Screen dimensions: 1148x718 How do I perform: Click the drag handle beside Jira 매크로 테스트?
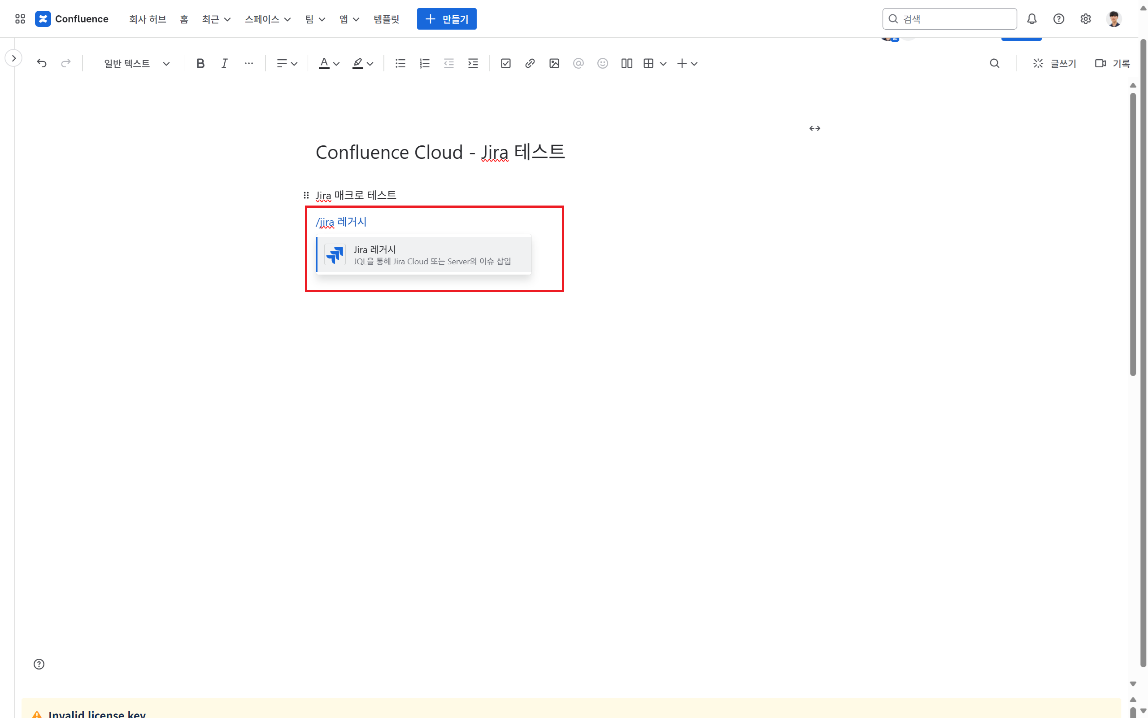306,195
